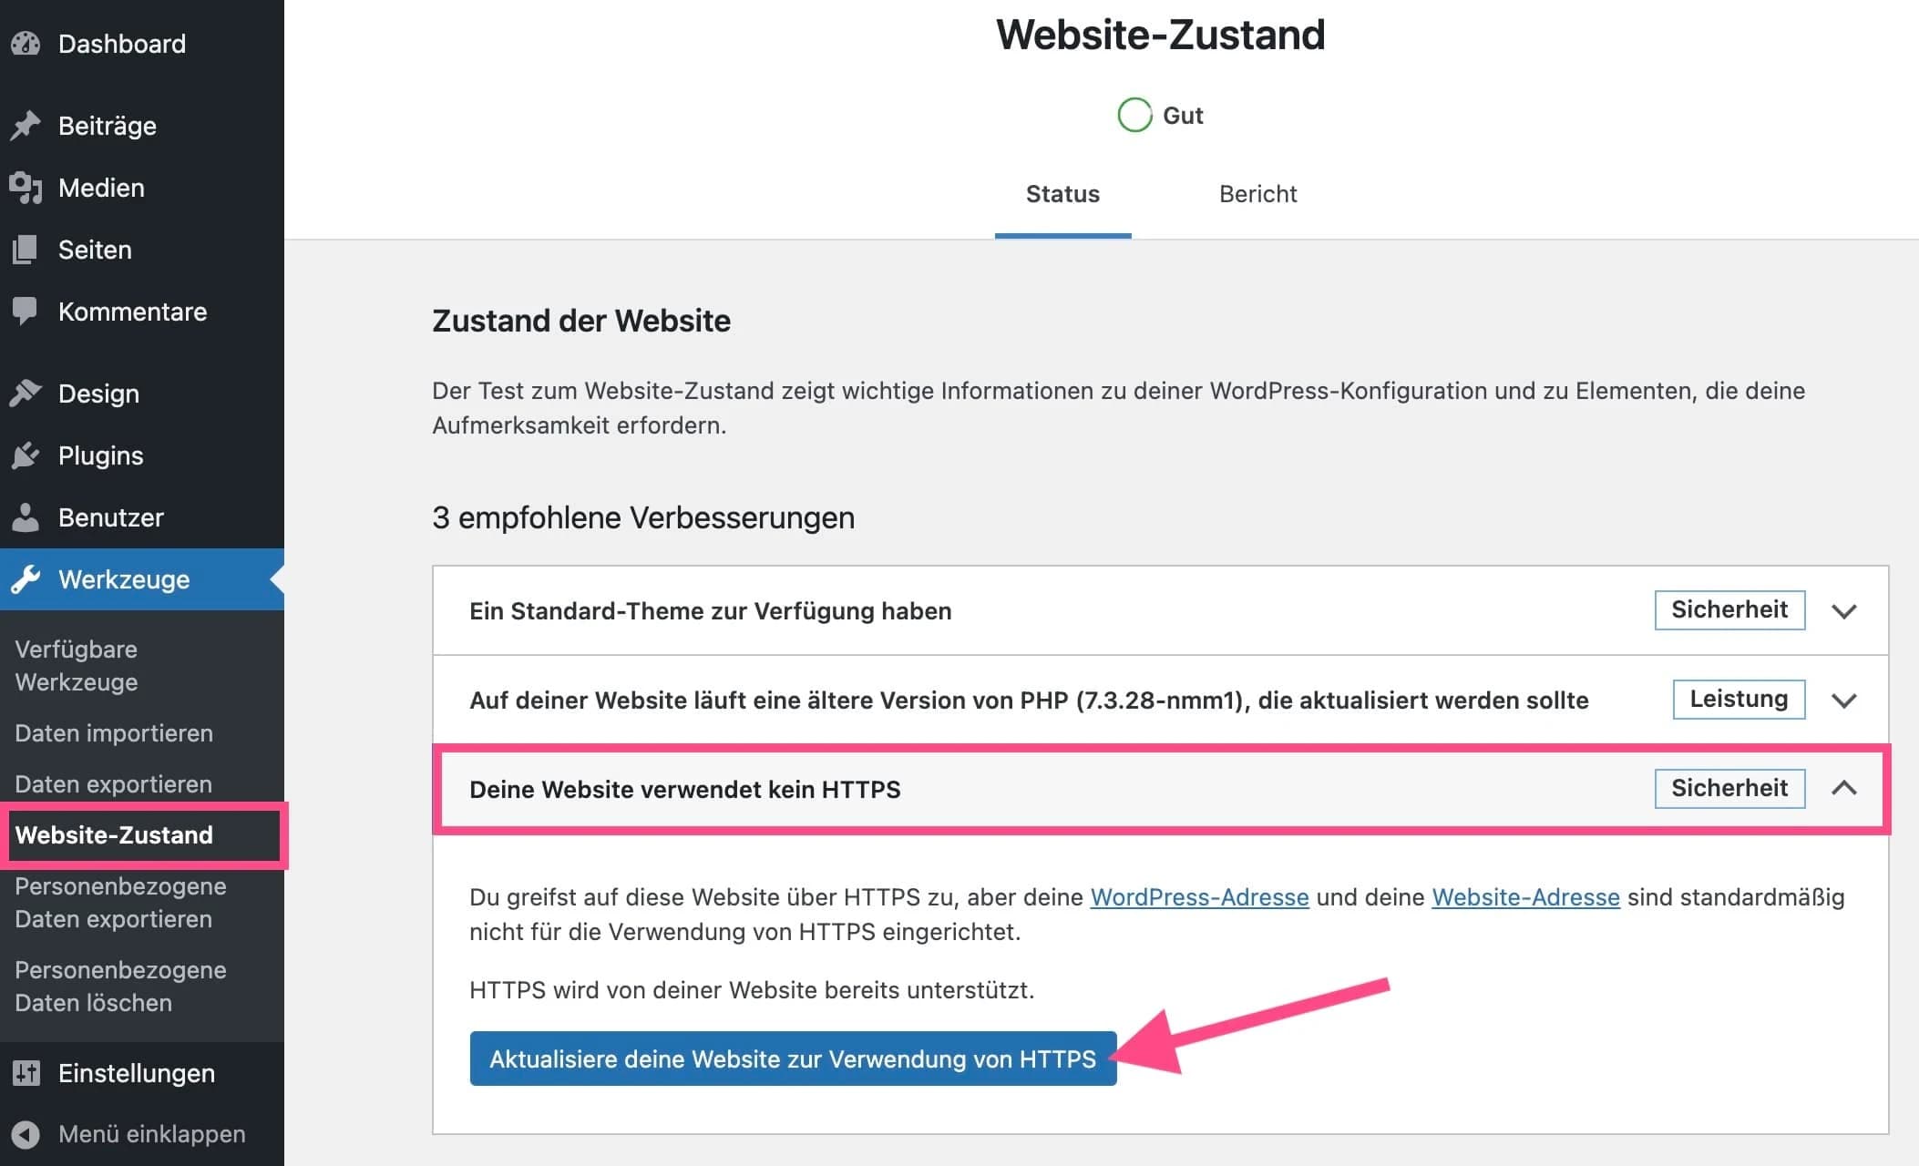The image size is (1919, 1166).
Task: Open Einstellungen via the settings icon
Action: (x=26, y=1073)
